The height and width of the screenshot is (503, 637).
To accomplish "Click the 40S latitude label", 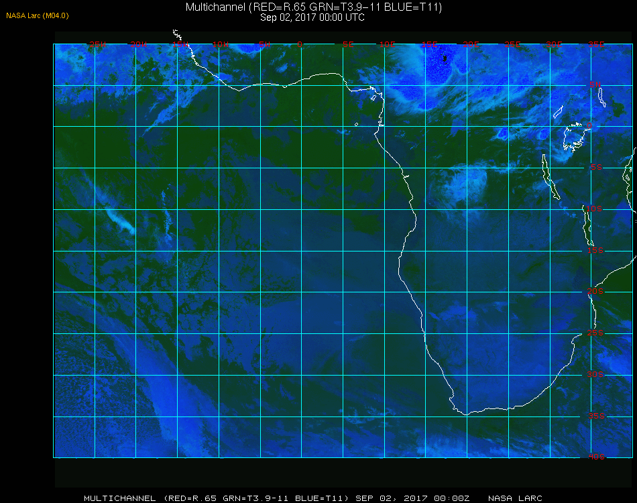I will (x=596, y=457).
